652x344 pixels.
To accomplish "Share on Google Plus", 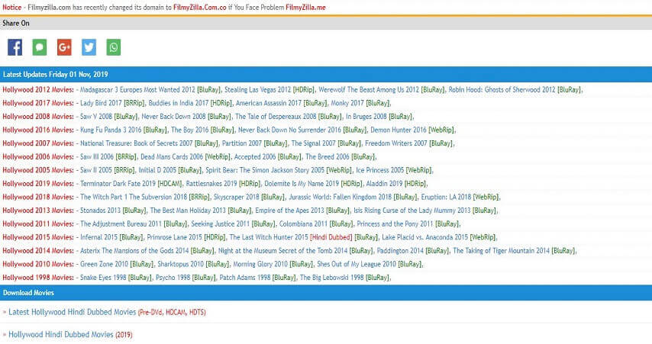I will (64, 47).
